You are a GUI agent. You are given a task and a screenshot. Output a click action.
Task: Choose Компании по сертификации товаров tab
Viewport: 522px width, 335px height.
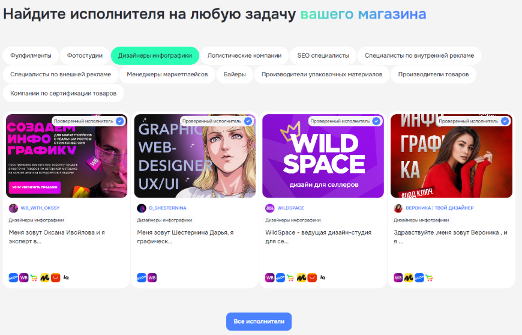click(x=63, y=93)
